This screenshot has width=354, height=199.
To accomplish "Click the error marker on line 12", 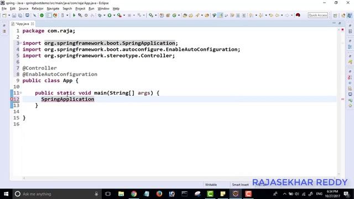I will tap(12, 99).
